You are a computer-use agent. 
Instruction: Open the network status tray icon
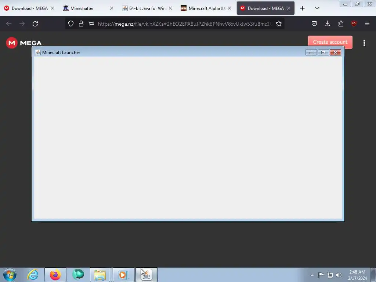coord(330,275)
